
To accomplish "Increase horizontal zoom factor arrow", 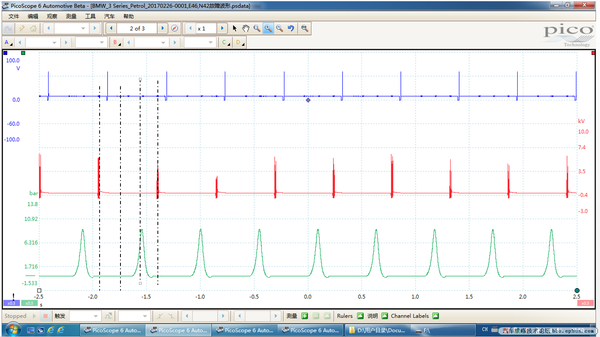I will pyautogui.click(x=222, y=28).
